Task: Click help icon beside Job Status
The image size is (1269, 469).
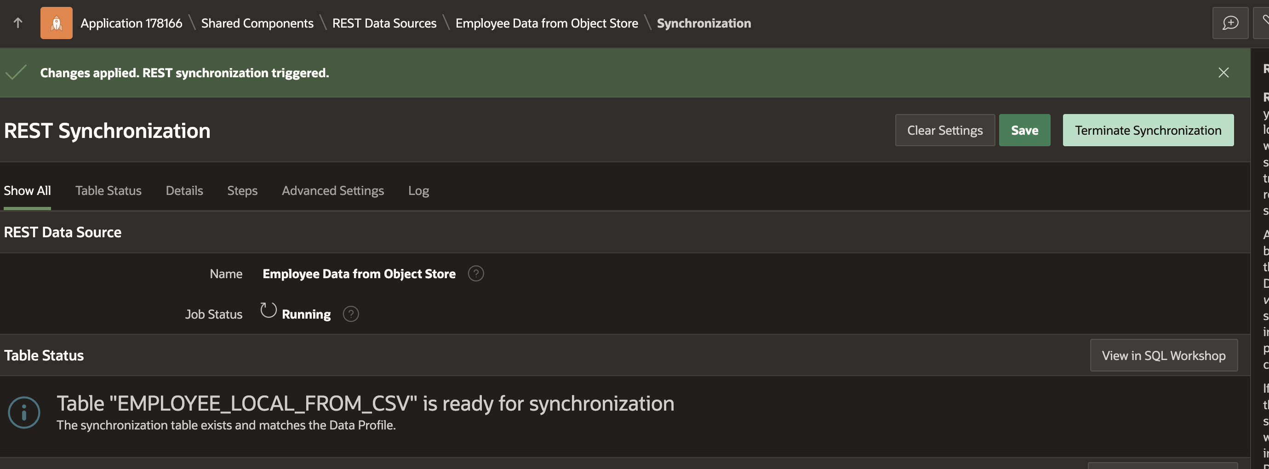Action: 350,314
